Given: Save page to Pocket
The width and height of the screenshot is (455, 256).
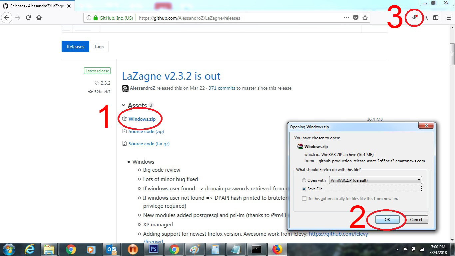Looking at the screenshot, I should (356, 18).
